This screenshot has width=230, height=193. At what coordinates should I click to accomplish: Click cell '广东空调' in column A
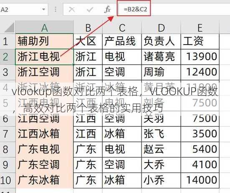tap(44, 165)
